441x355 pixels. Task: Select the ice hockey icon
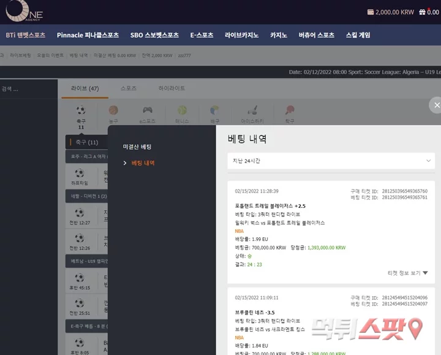click(x=252, y=110)
